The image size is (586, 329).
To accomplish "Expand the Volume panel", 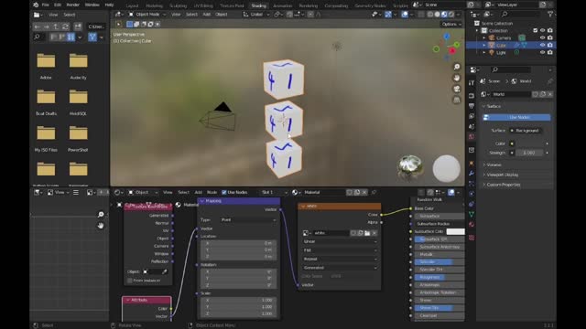I will point(494,164).
